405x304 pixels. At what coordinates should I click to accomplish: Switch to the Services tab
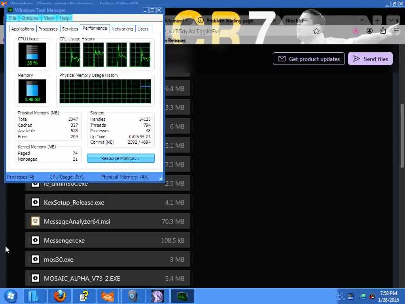point(70,29)
